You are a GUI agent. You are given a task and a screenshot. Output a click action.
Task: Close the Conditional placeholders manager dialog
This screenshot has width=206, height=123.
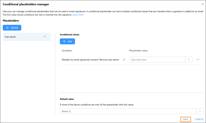tap(203, 4)
